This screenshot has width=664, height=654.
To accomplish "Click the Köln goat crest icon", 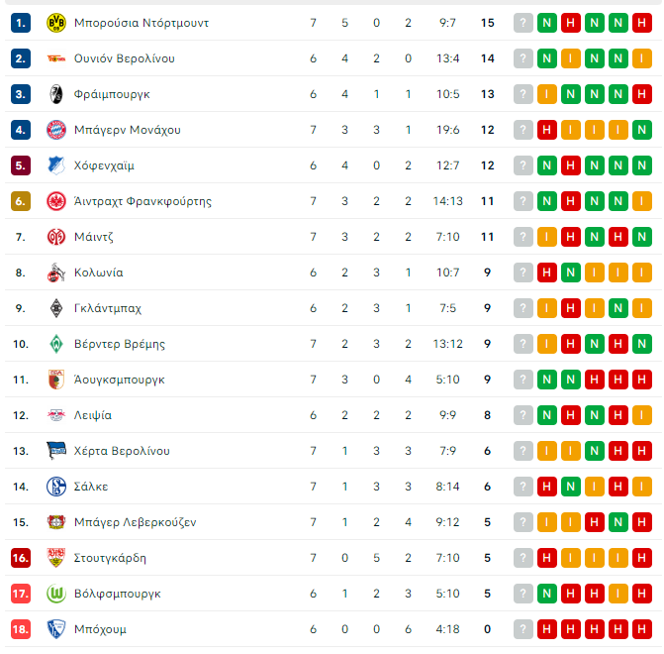I will tap(55, 272).
